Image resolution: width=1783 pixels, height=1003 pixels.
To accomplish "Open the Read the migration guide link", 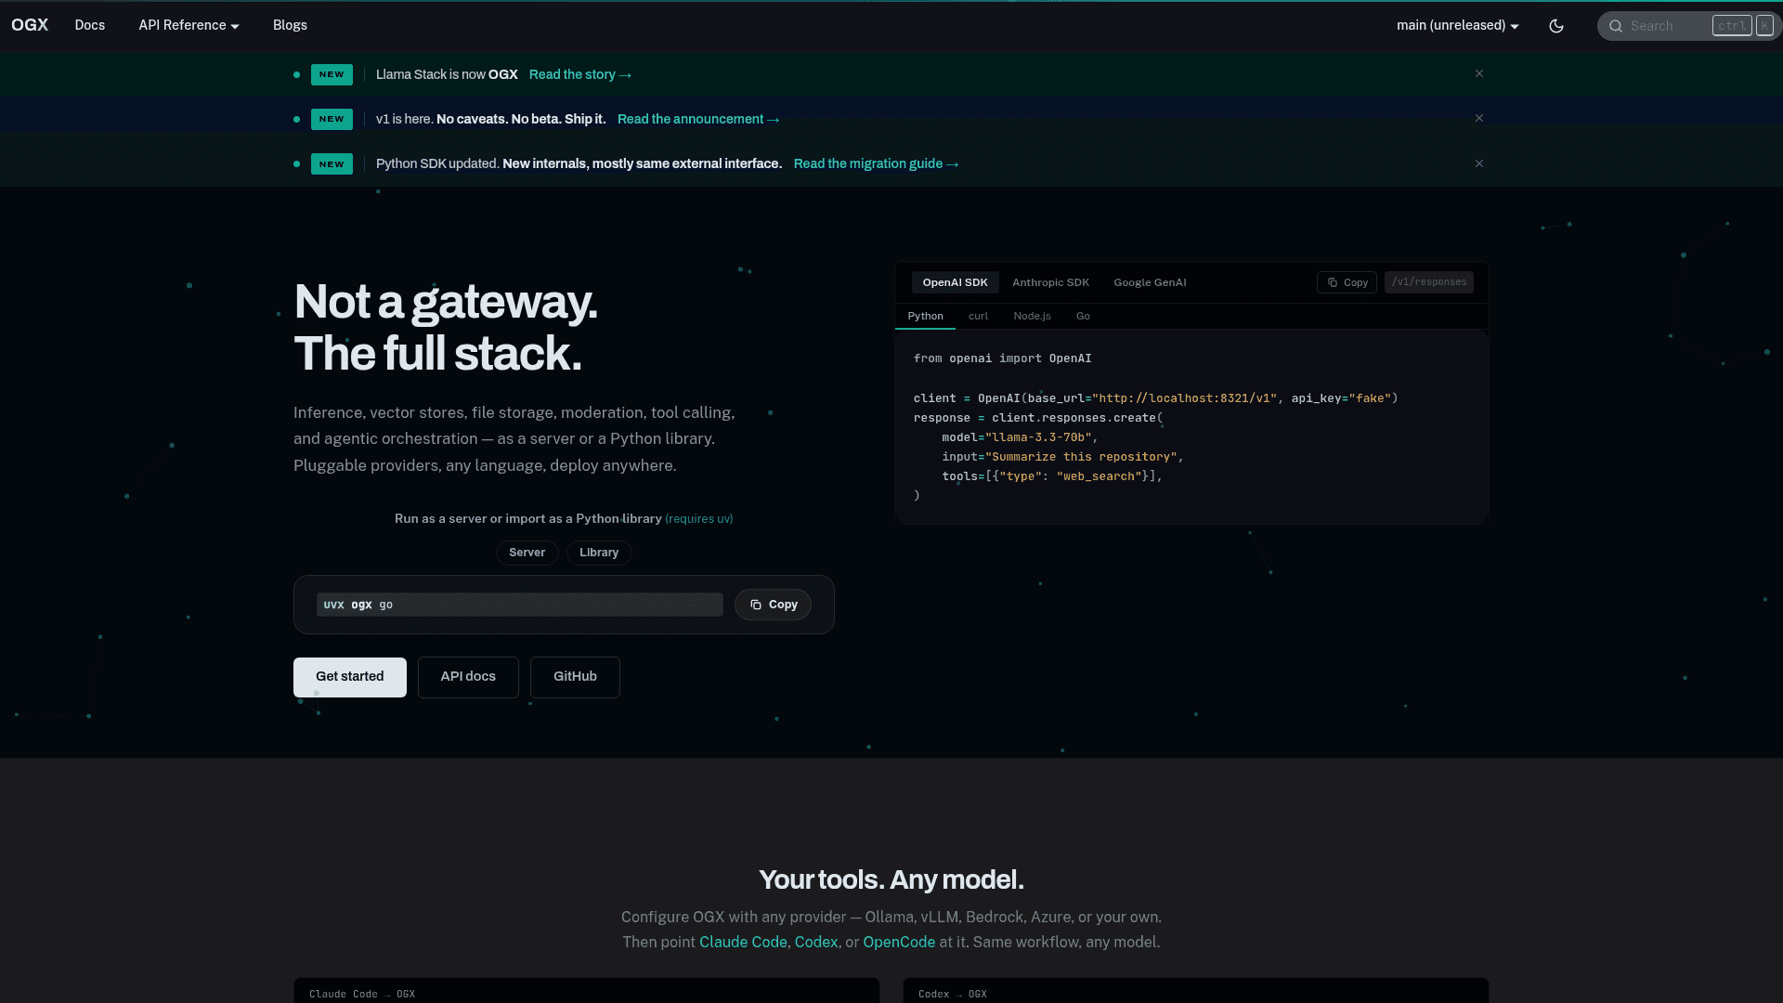I will pos(876,163).
